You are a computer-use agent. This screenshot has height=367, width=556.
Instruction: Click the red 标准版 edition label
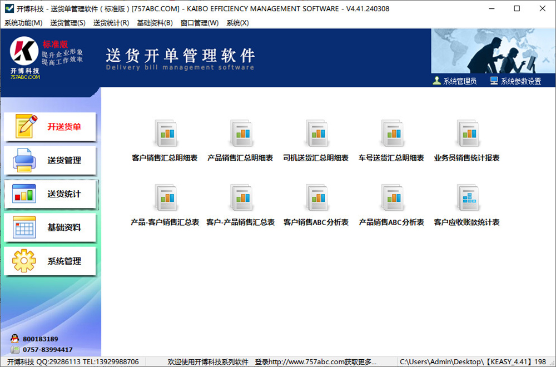coord(55,44)
